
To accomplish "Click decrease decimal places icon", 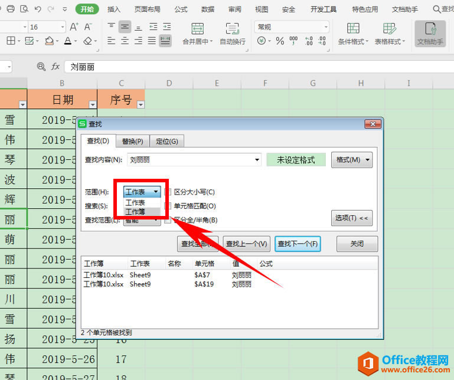I will [322, 41].
